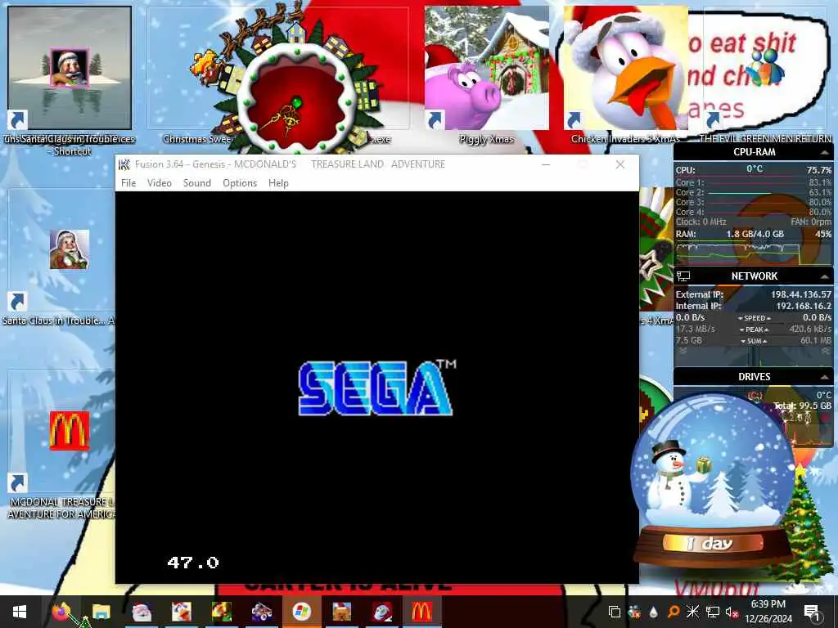Image resolution: width=838 pixels, height=628 pixels.
Task: Click the snowflake tray icon
Action: click(692, 612)
